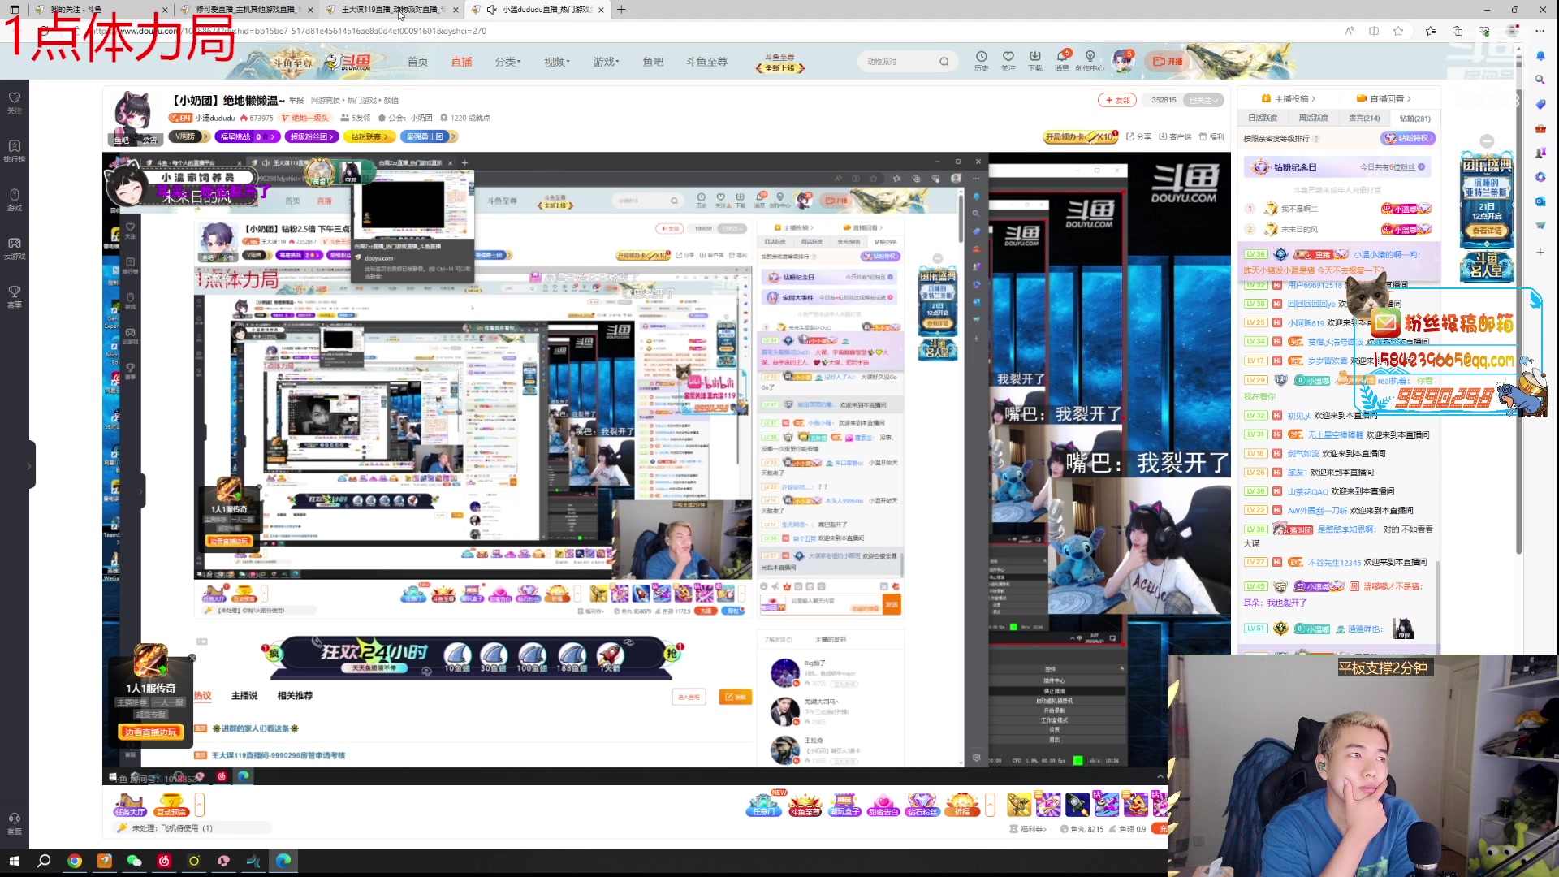Expand the 游戏 dropdown in the navigation
Viewport: 1559px width, 877px height.
(x=606, y=62)
